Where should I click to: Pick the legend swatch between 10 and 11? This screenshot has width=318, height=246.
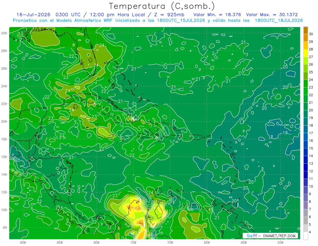click(x=306, y=183)
